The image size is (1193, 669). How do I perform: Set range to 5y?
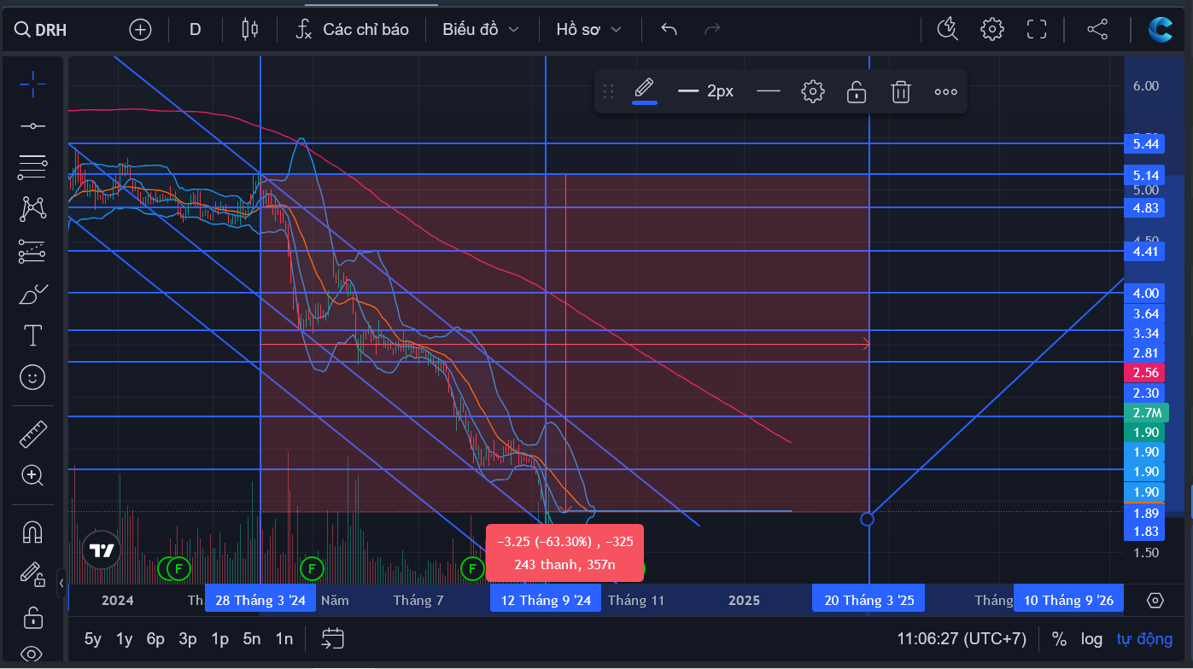point(93,638)
